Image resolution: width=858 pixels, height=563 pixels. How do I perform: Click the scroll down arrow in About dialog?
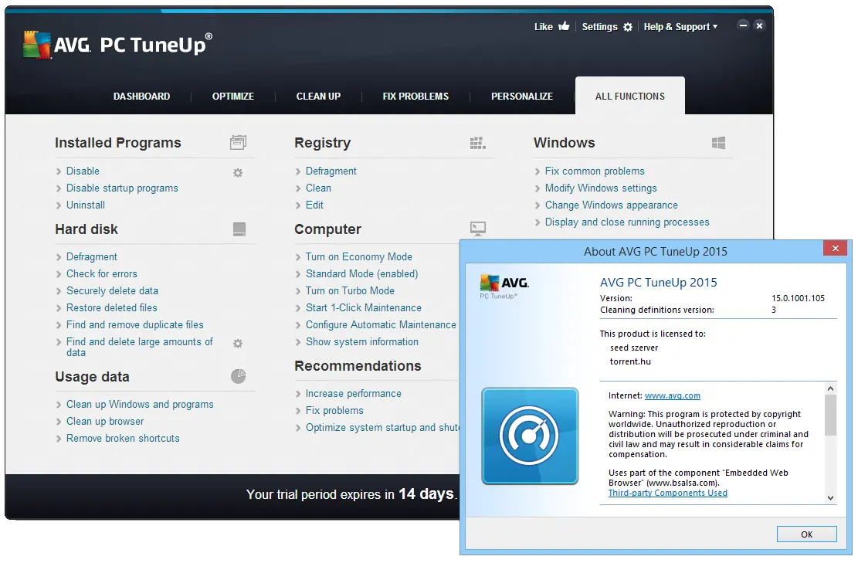[830, 498]
